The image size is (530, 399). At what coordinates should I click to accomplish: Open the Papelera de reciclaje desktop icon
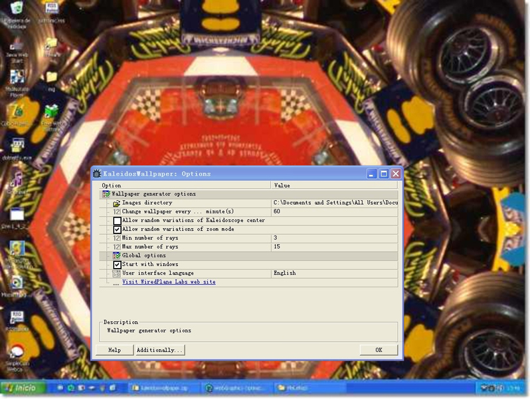pos(16,14)
